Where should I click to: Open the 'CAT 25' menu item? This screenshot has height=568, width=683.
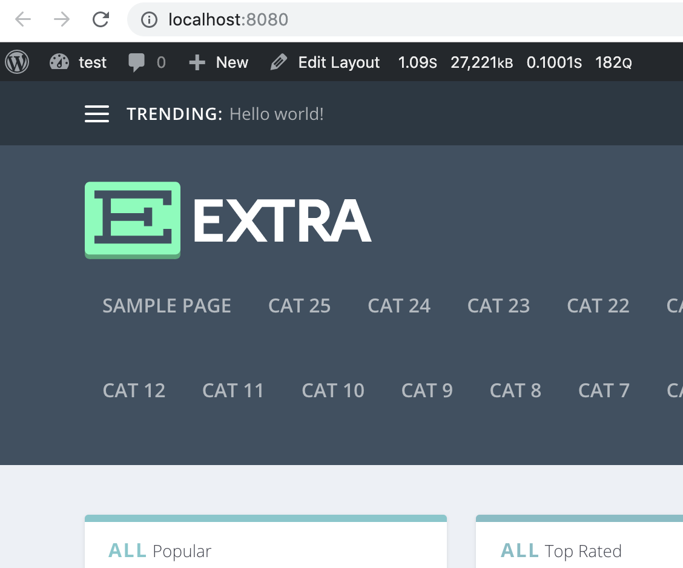(300, 306)
